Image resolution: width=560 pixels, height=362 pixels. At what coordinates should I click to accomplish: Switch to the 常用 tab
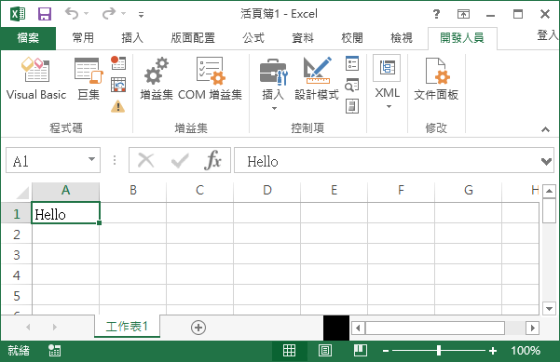83,37
